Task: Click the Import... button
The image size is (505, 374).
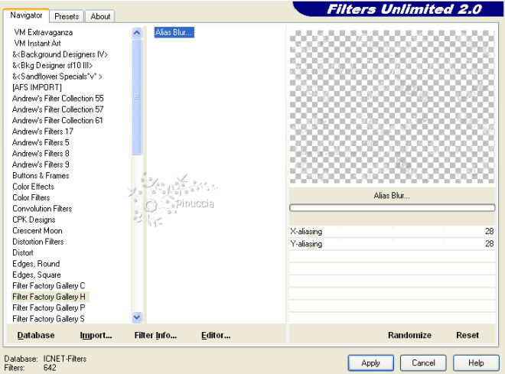Action: click(96, 335)
